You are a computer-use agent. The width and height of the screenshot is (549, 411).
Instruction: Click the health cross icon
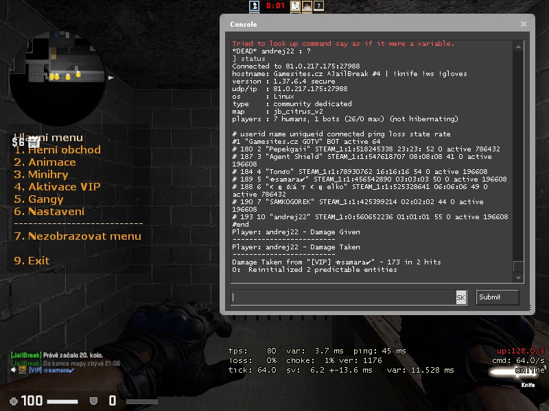pyautogui.click(x=14, y=401)
